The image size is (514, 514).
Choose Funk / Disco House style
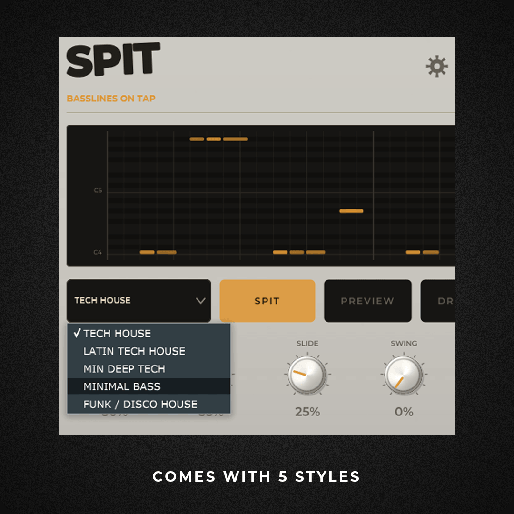coord(149,404)
